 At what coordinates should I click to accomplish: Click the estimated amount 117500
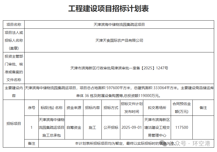coord(182,127)
